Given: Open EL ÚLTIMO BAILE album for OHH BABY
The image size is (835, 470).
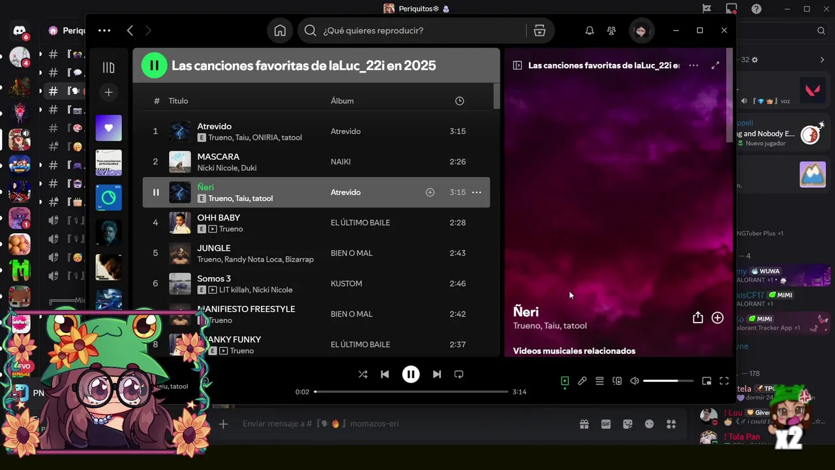Looking at the screenshot, I should (x=360, y=223).
